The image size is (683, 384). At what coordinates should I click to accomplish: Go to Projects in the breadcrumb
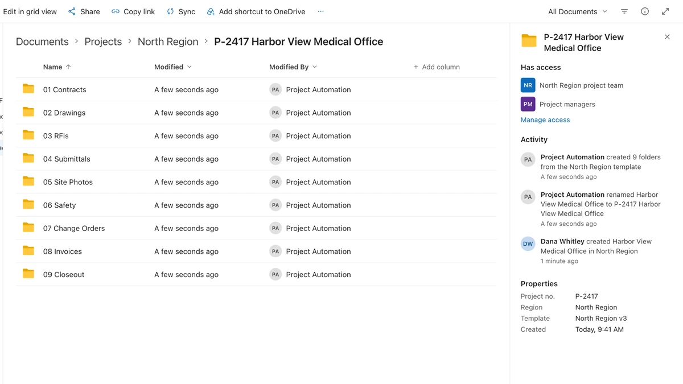[x=103, y=42]
